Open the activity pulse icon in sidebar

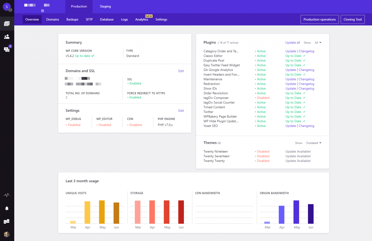(7, 195)
